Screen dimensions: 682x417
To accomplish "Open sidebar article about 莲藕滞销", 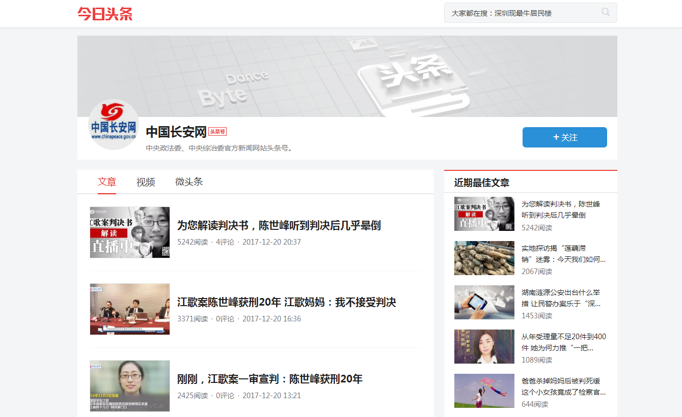I will (x=563, y=254).
